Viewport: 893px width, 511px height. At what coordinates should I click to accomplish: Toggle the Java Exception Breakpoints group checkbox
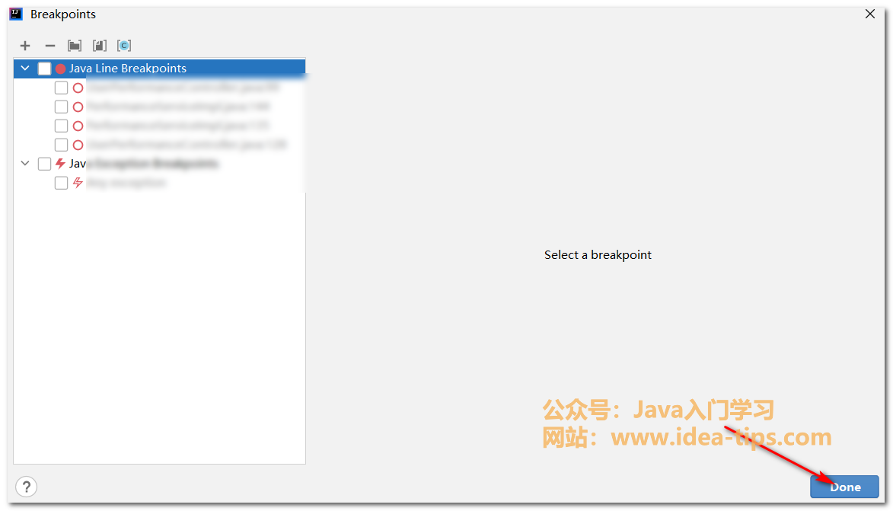(44, 164)
